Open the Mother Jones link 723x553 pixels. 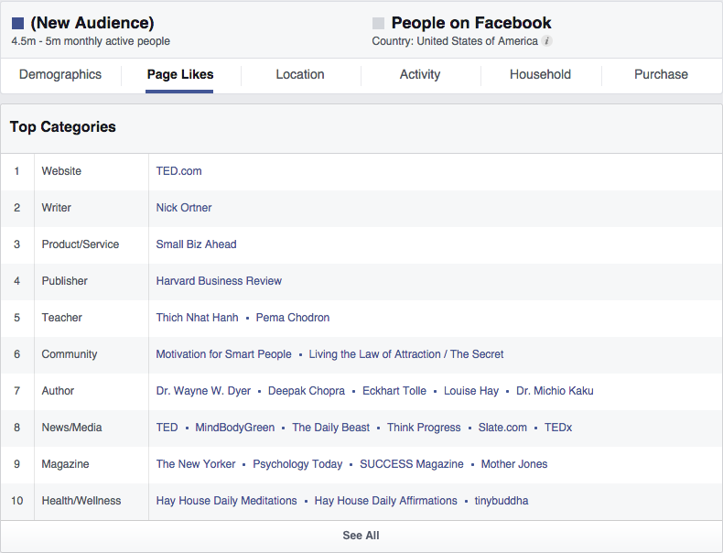[x=514, y=464]
